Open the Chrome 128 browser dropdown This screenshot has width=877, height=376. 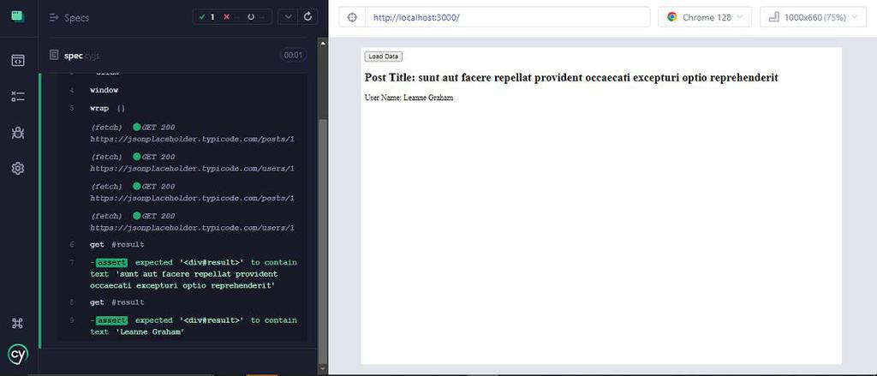point(705,17)
